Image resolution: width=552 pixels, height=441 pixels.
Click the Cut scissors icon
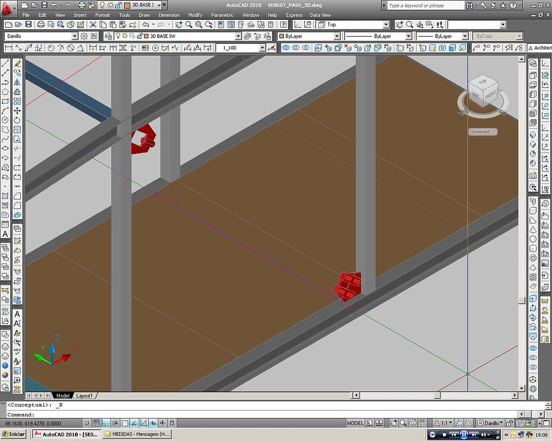(x=93, y=25)
